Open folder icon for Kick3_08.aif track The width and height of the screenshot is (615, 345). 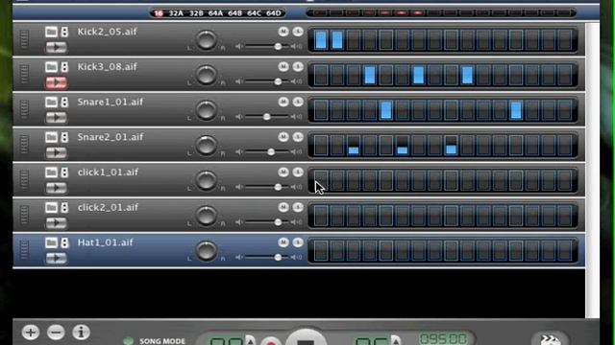pos(51,67)
